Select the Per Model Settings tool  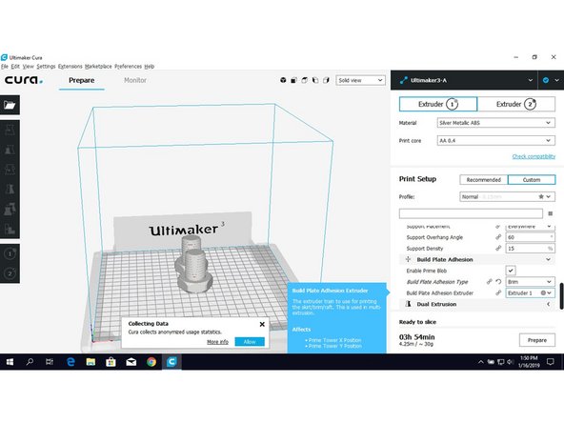pos(10,209)
